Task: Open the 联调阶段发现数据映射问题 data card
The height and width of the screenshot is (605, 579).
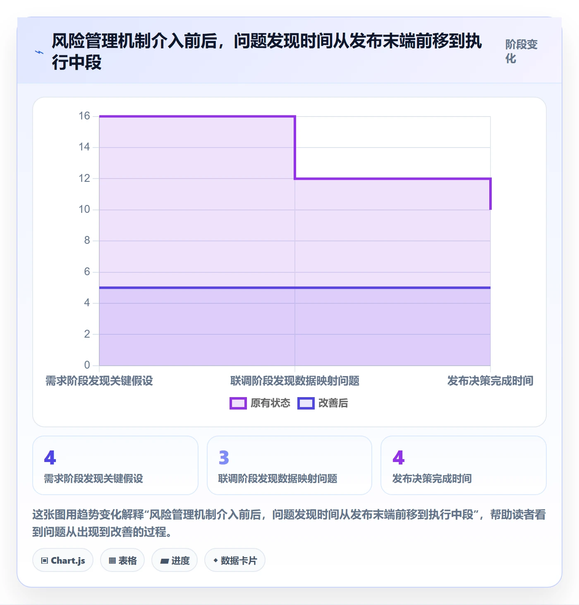Action: tap(289, 465)
